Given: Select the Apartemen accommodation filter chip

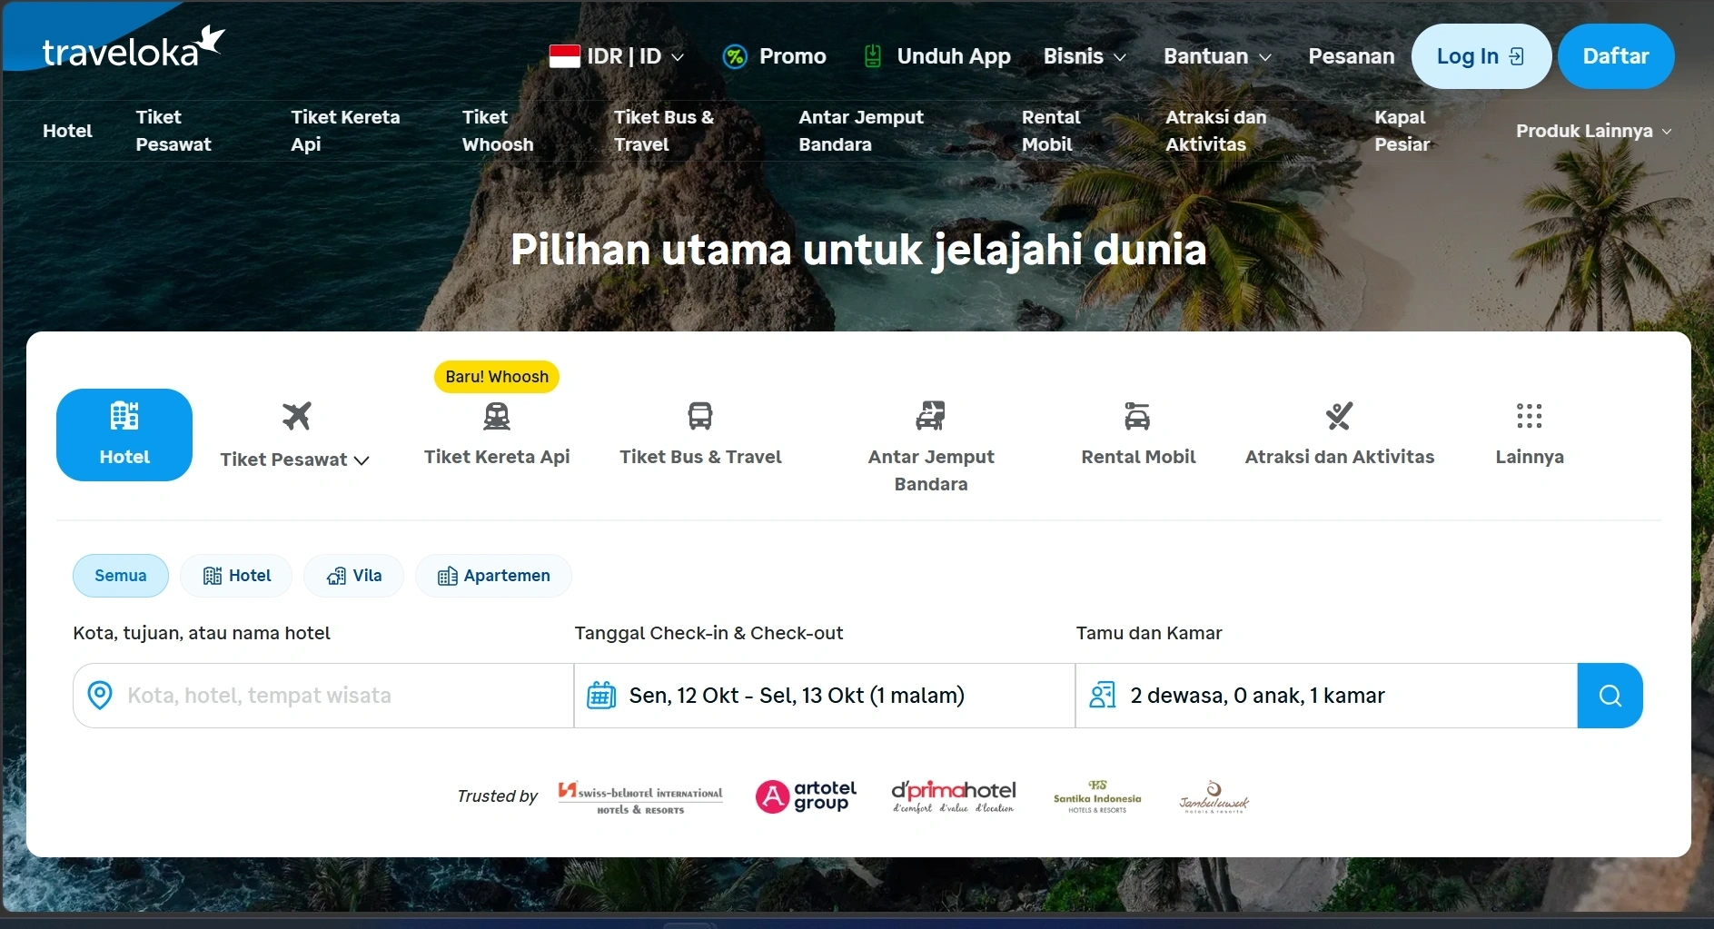Looking at the screenshot, I should pyautogui.click(x=493, y=576).
